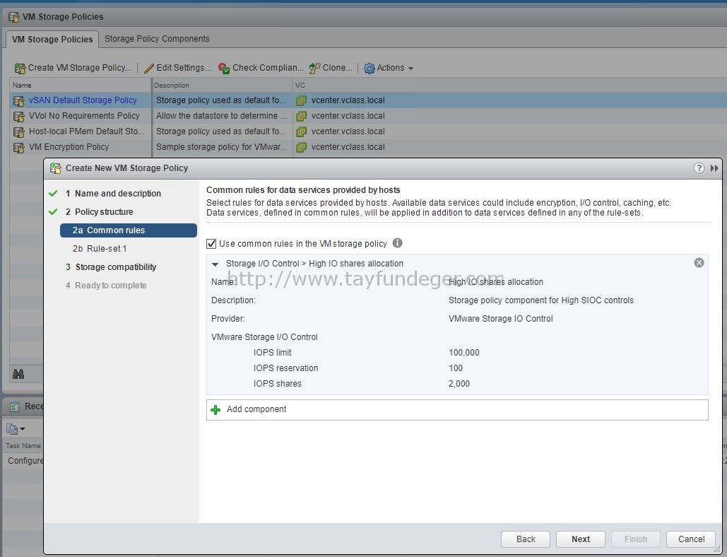Click the Edit Settings pencil icon

click(x=149, y=68)
